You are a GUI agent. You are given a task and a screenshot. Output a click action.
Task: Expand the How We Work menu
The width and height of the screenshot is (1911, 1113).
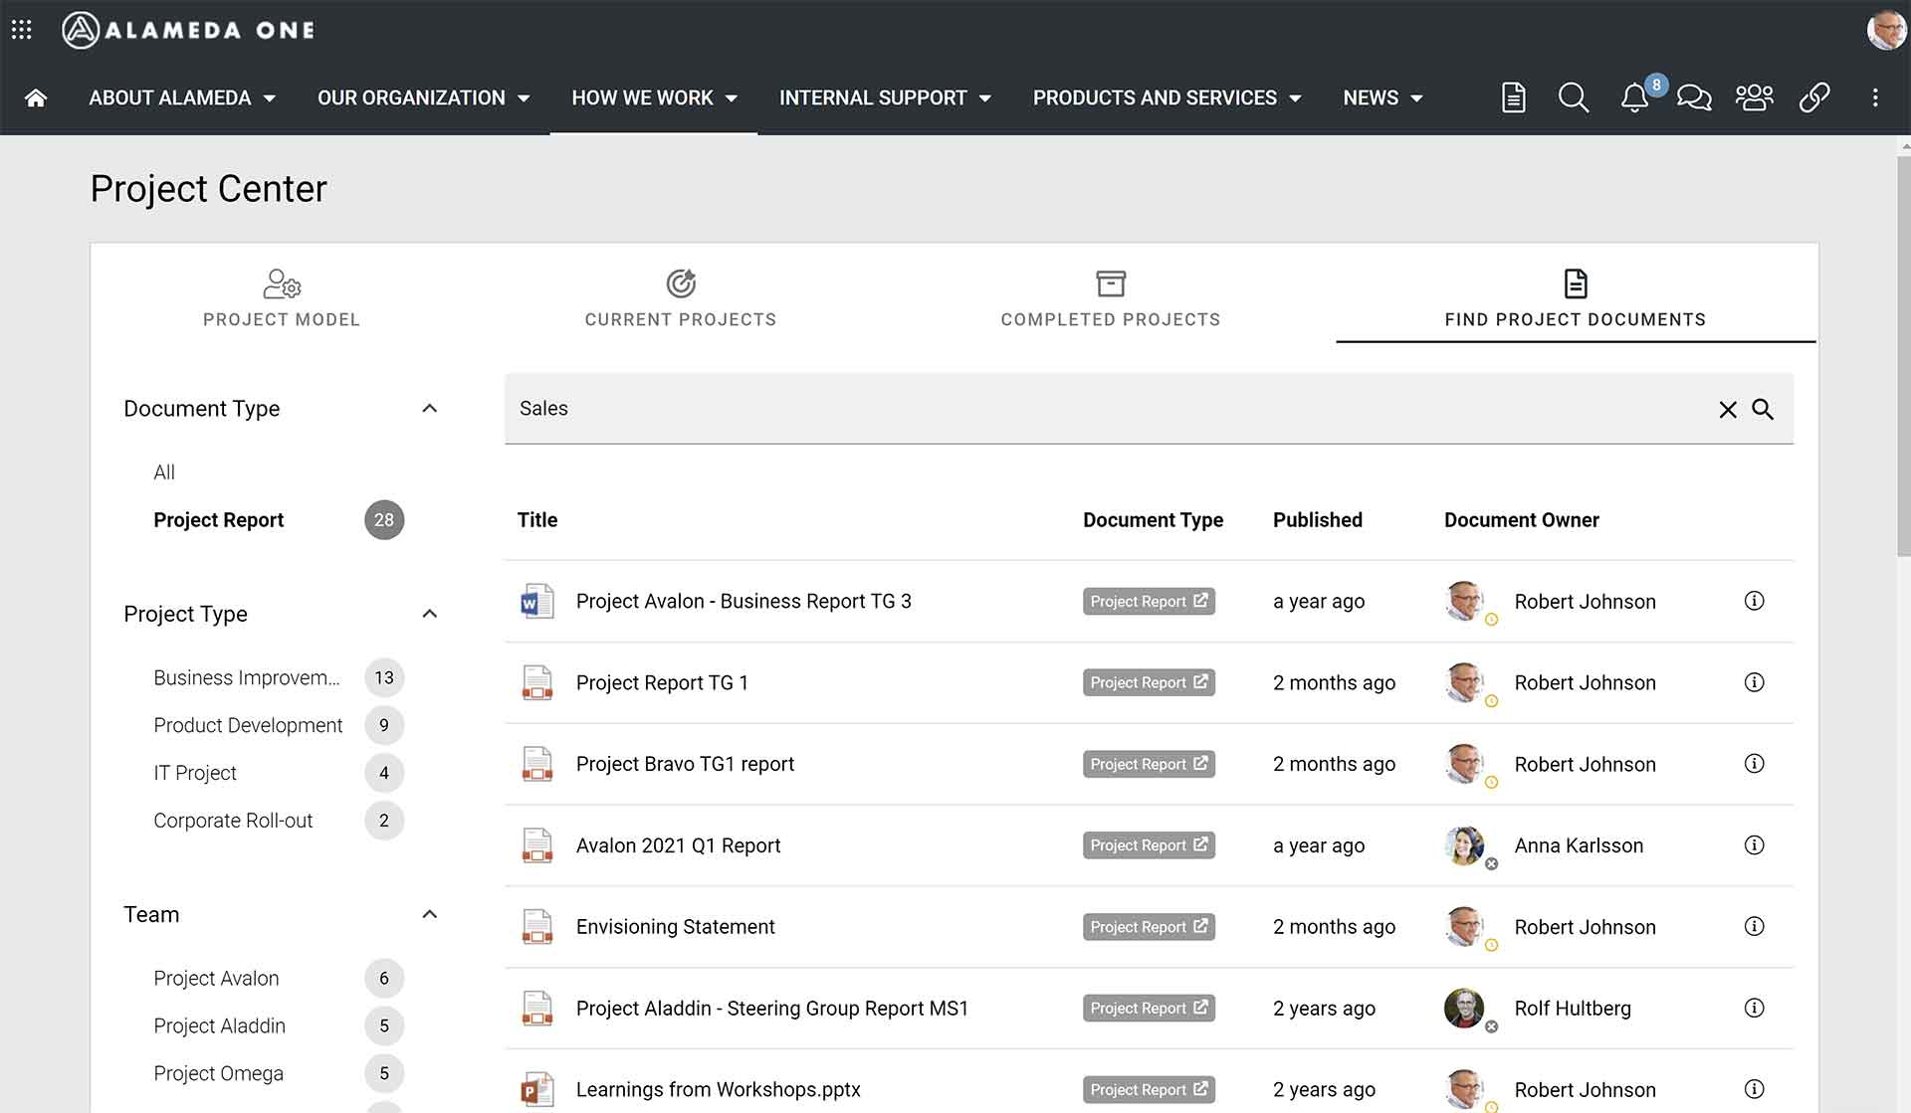click(654, 97)
